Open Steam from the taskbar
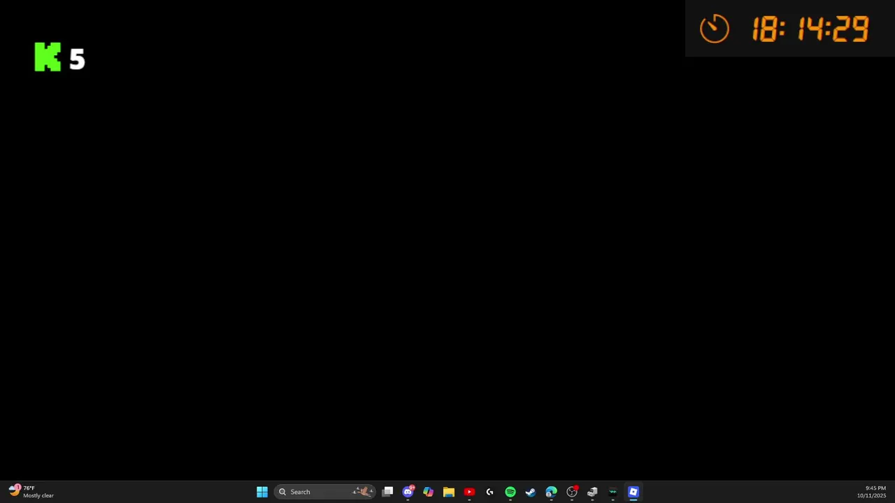895x503 pixels. click(x=531, y=492)
